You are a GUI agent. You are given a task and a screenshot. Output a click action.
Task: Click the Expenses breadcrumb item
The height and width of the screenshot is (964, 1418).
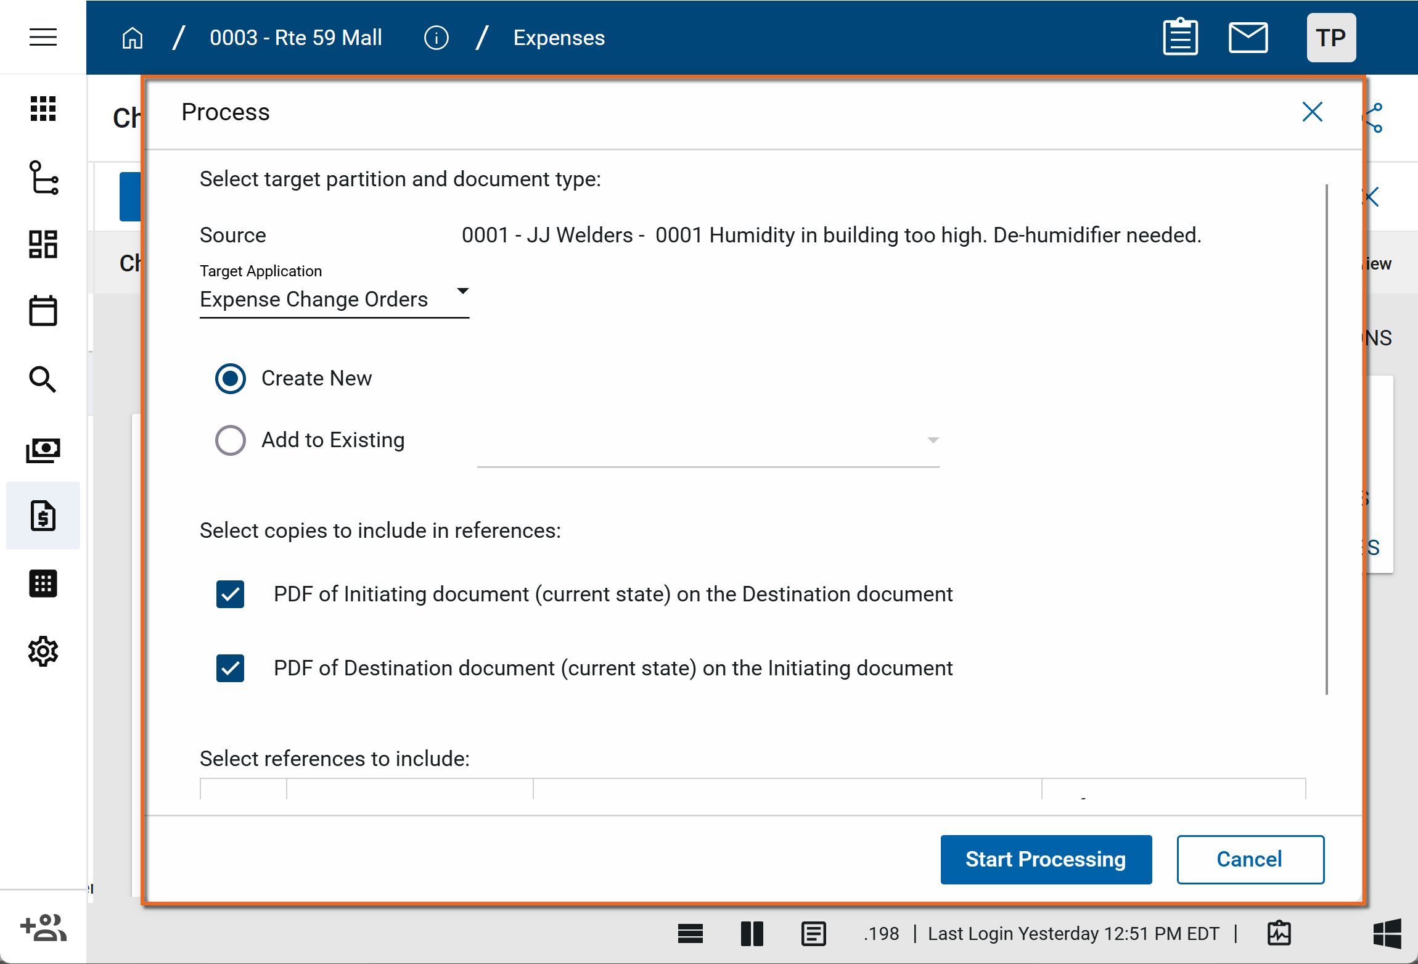(x=559, y=38)
